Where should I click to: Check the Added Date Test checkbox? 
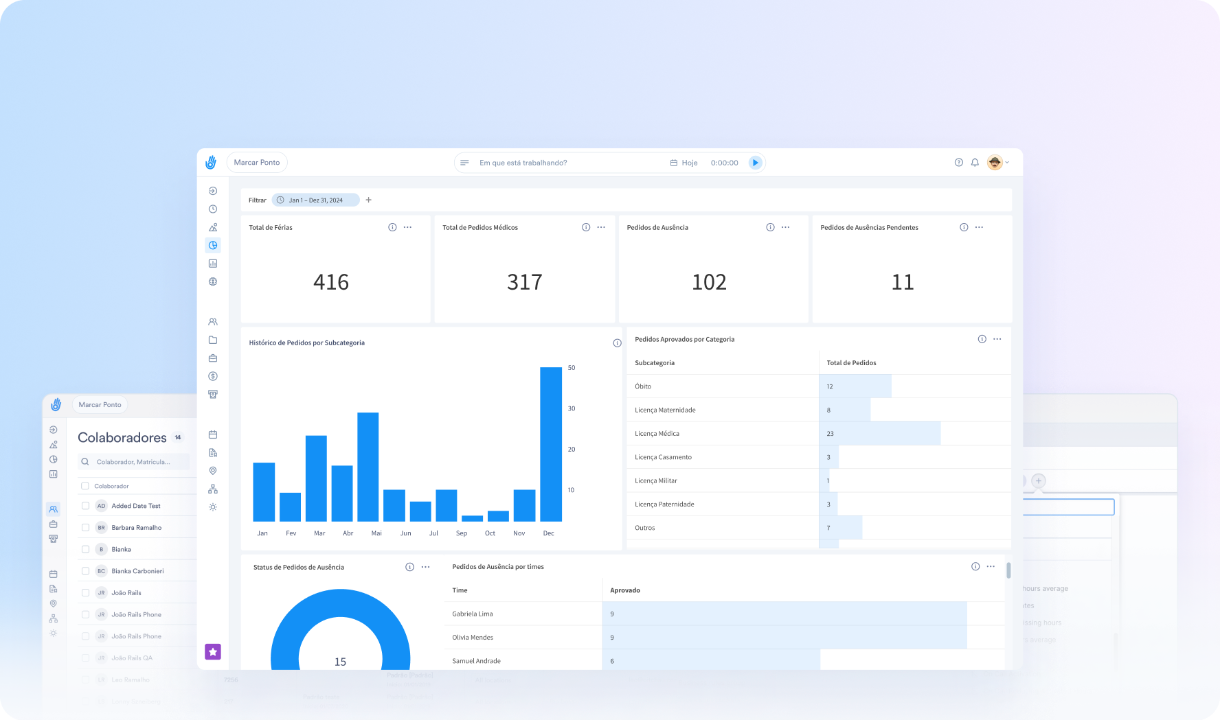(85, 506)
